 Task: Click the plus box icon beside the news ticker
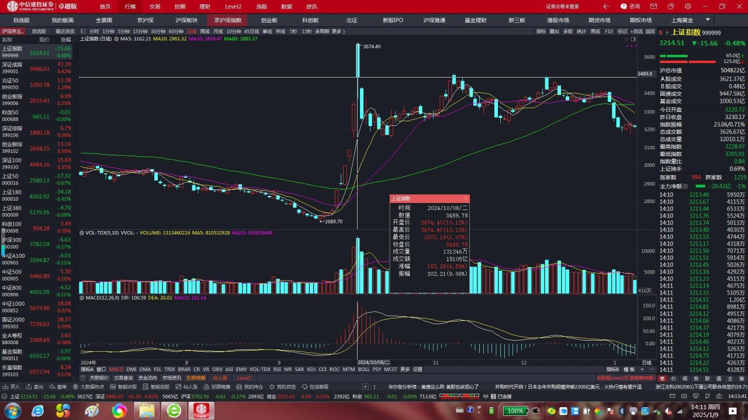pos(365,387)
